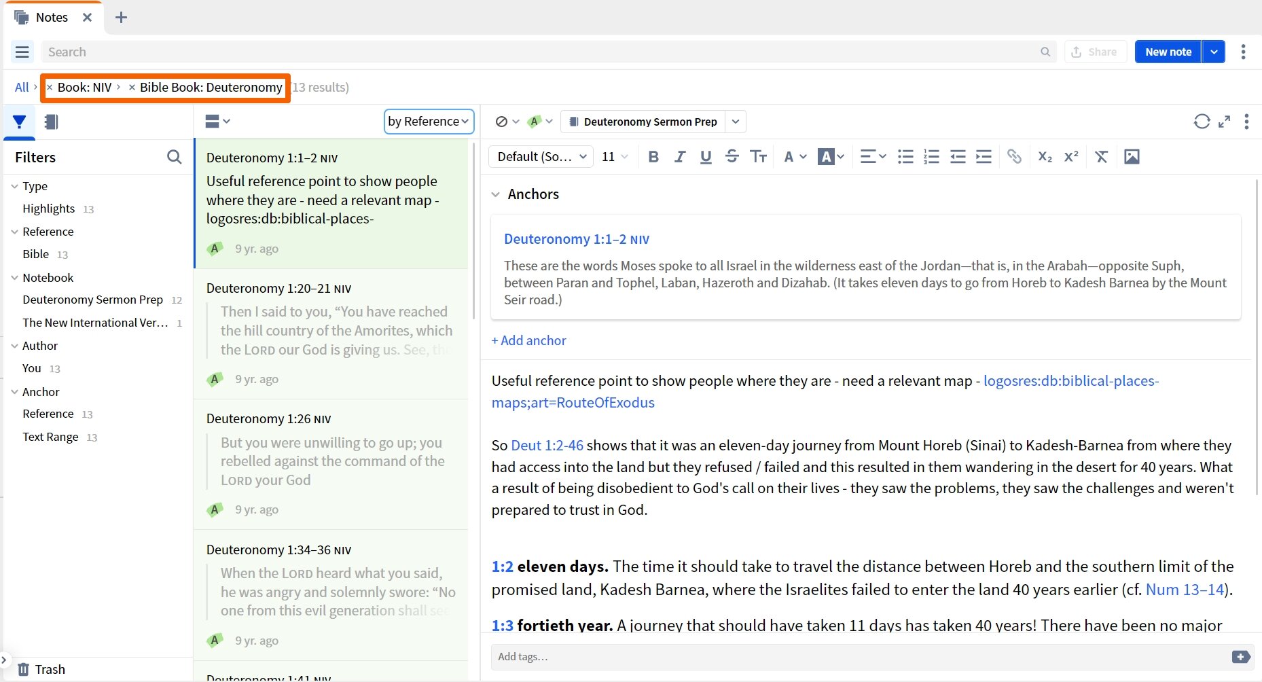The image size is (1262, 682).
Task: Open the font family dropdown
Action: click(541, 157)
